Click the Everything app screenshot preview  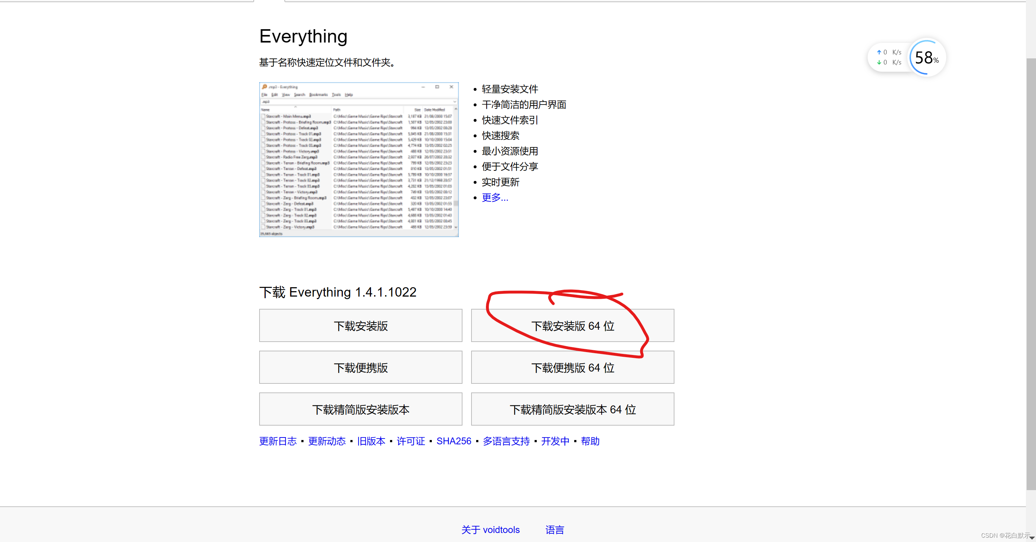[x=358, y=159]
